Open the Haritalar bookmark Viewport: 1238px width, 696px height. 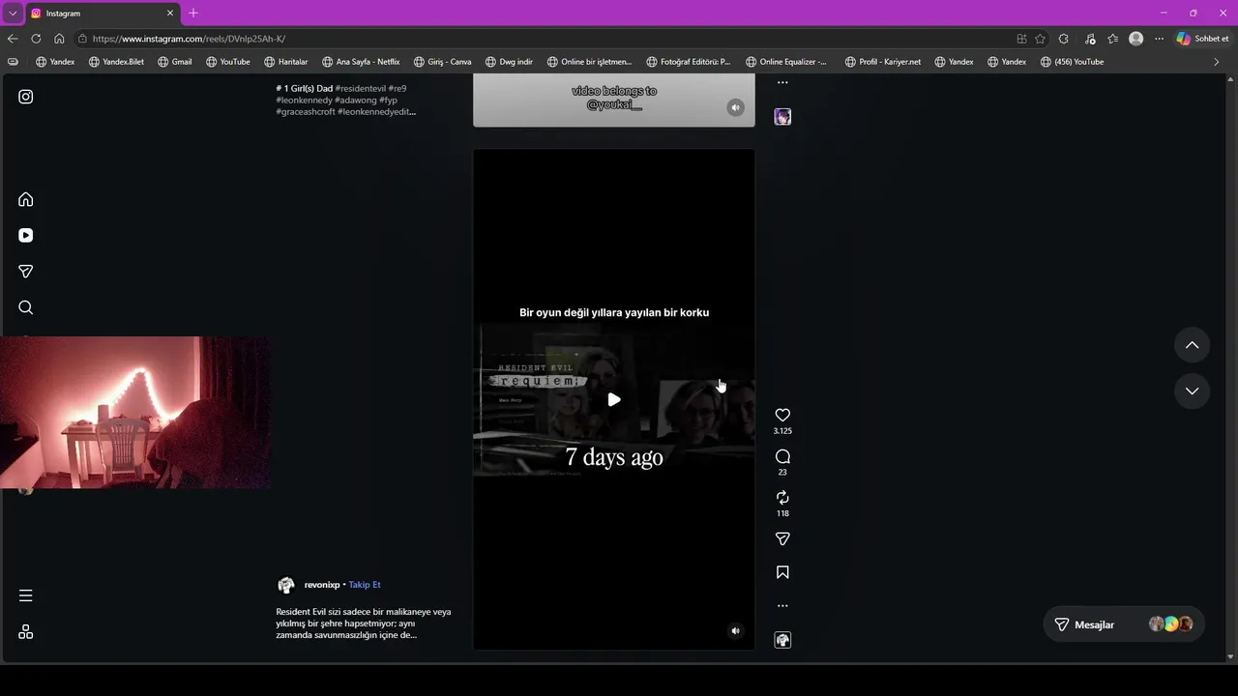pyautogui.click(x=285, y=62)
